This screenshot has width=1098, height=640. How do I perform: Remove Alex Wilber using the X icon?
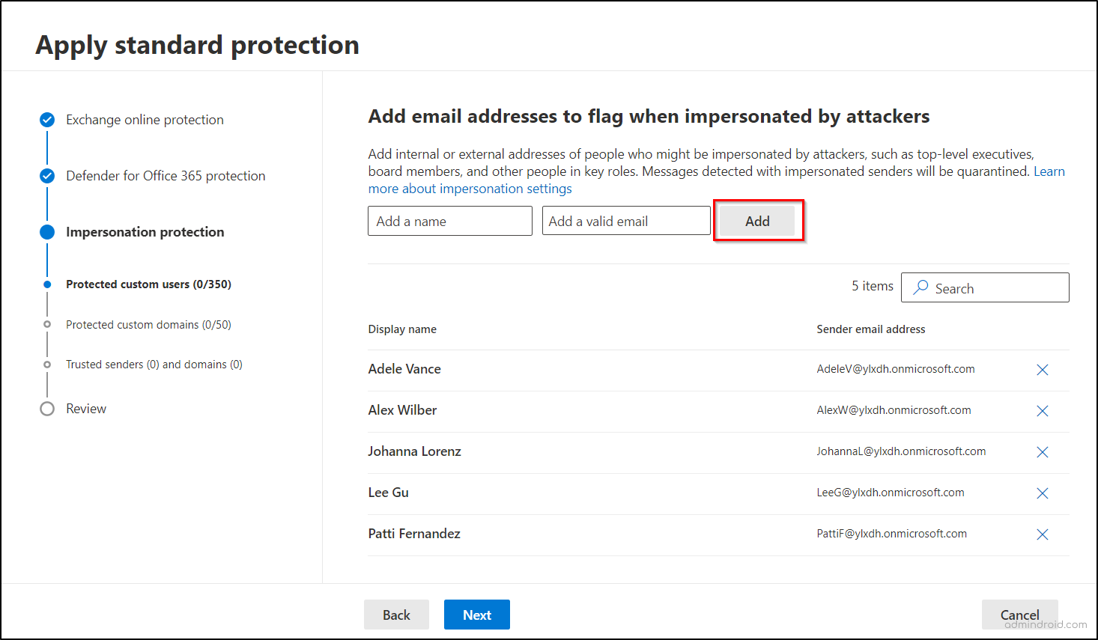pyautogui.click(x=1042, y=411)
